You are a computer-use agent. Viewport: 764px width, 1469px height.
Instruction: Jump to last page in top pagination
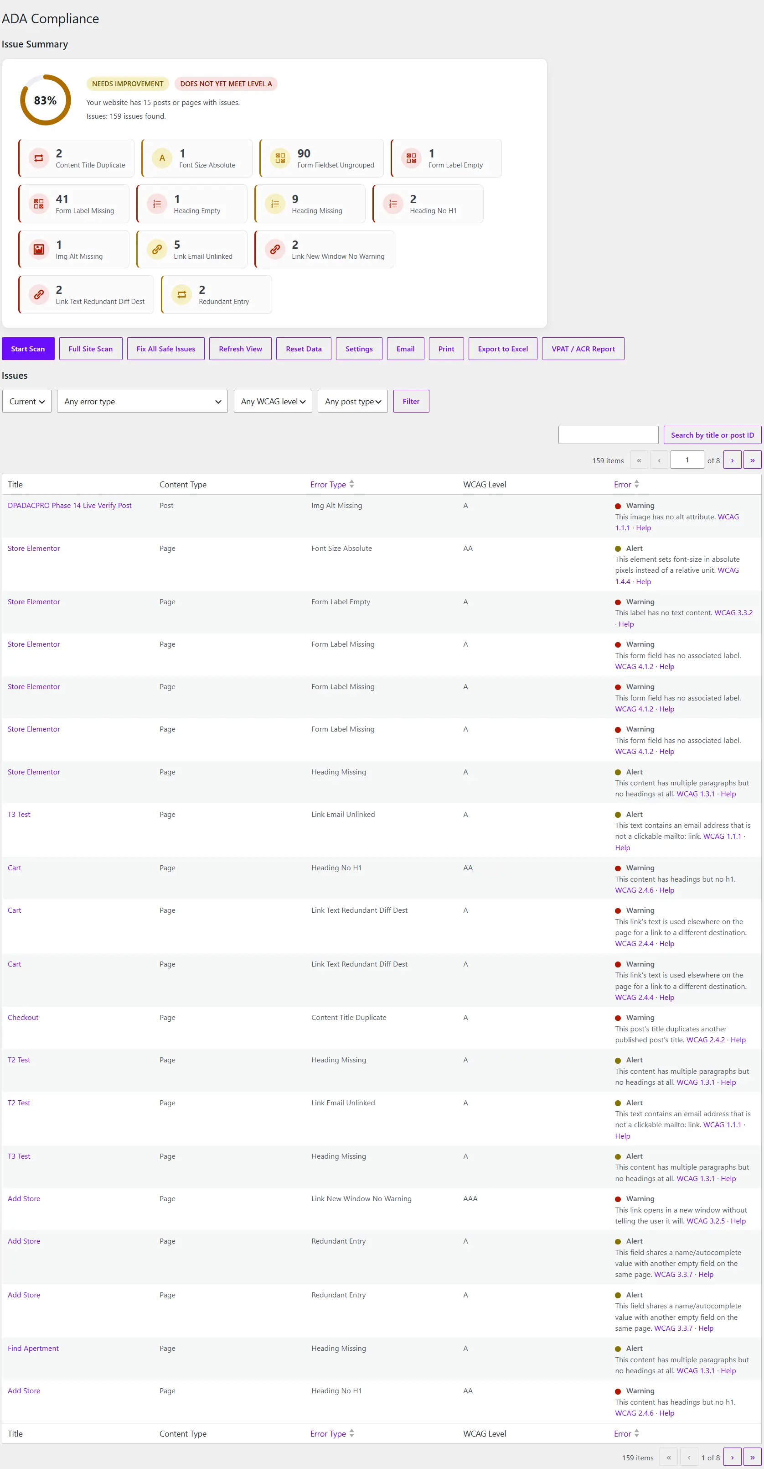point(752,460)
